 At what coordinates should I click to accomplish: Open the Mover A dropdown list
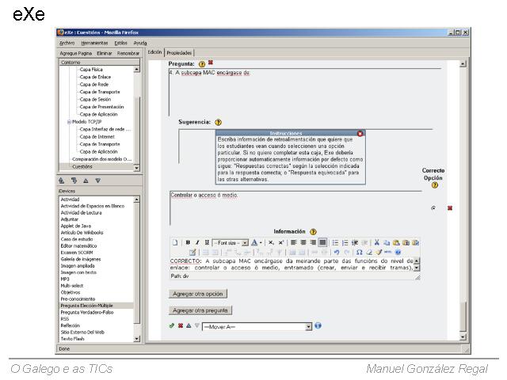(x=309, y=326)
